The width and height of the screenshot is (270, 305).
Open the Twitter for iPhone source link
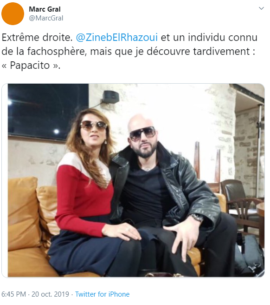pos(102,294)
